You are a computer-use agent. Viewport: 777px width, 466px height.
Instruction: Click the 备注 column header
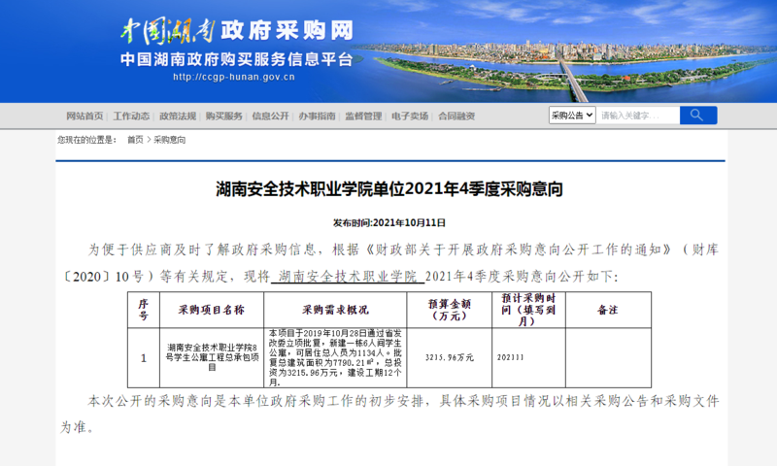608,310
